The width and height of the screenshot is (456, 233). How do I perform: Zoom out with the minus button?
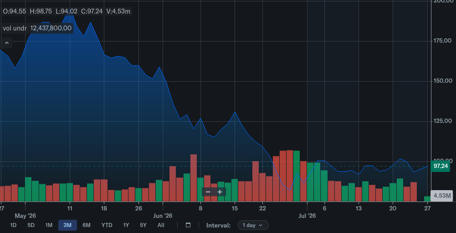(x=208, y=192)
